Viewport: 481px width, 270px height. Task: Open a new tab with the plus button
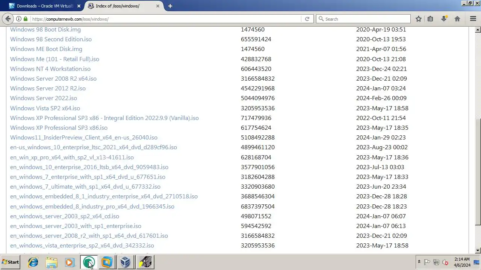tap(170, 6)
